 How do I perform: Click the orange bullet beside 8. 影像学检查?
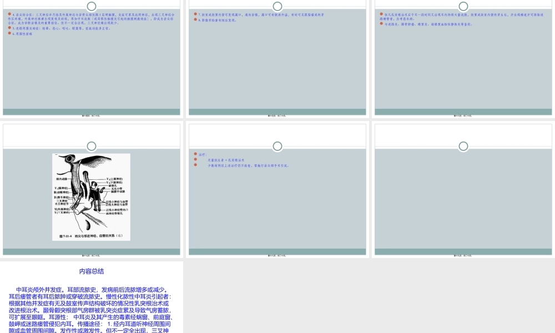tap(195, 19)
